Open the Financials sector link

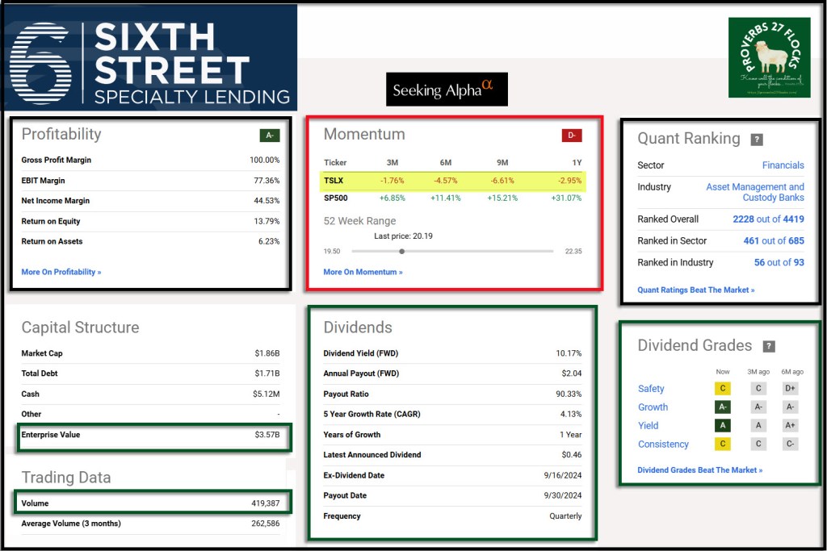(783, 165)
